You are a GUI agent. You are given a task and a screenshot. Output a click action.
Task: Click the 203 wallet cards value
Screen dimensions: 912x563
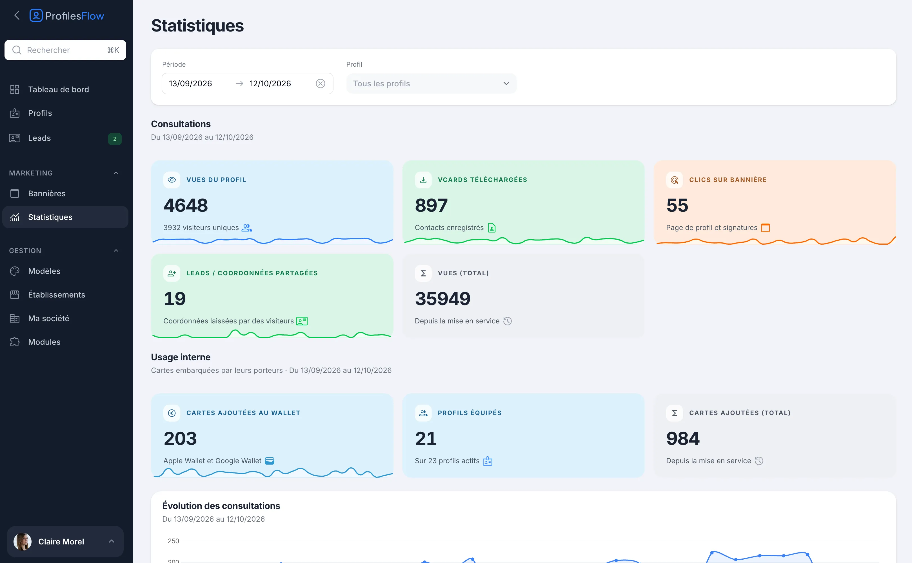click(x=180, y=439)
